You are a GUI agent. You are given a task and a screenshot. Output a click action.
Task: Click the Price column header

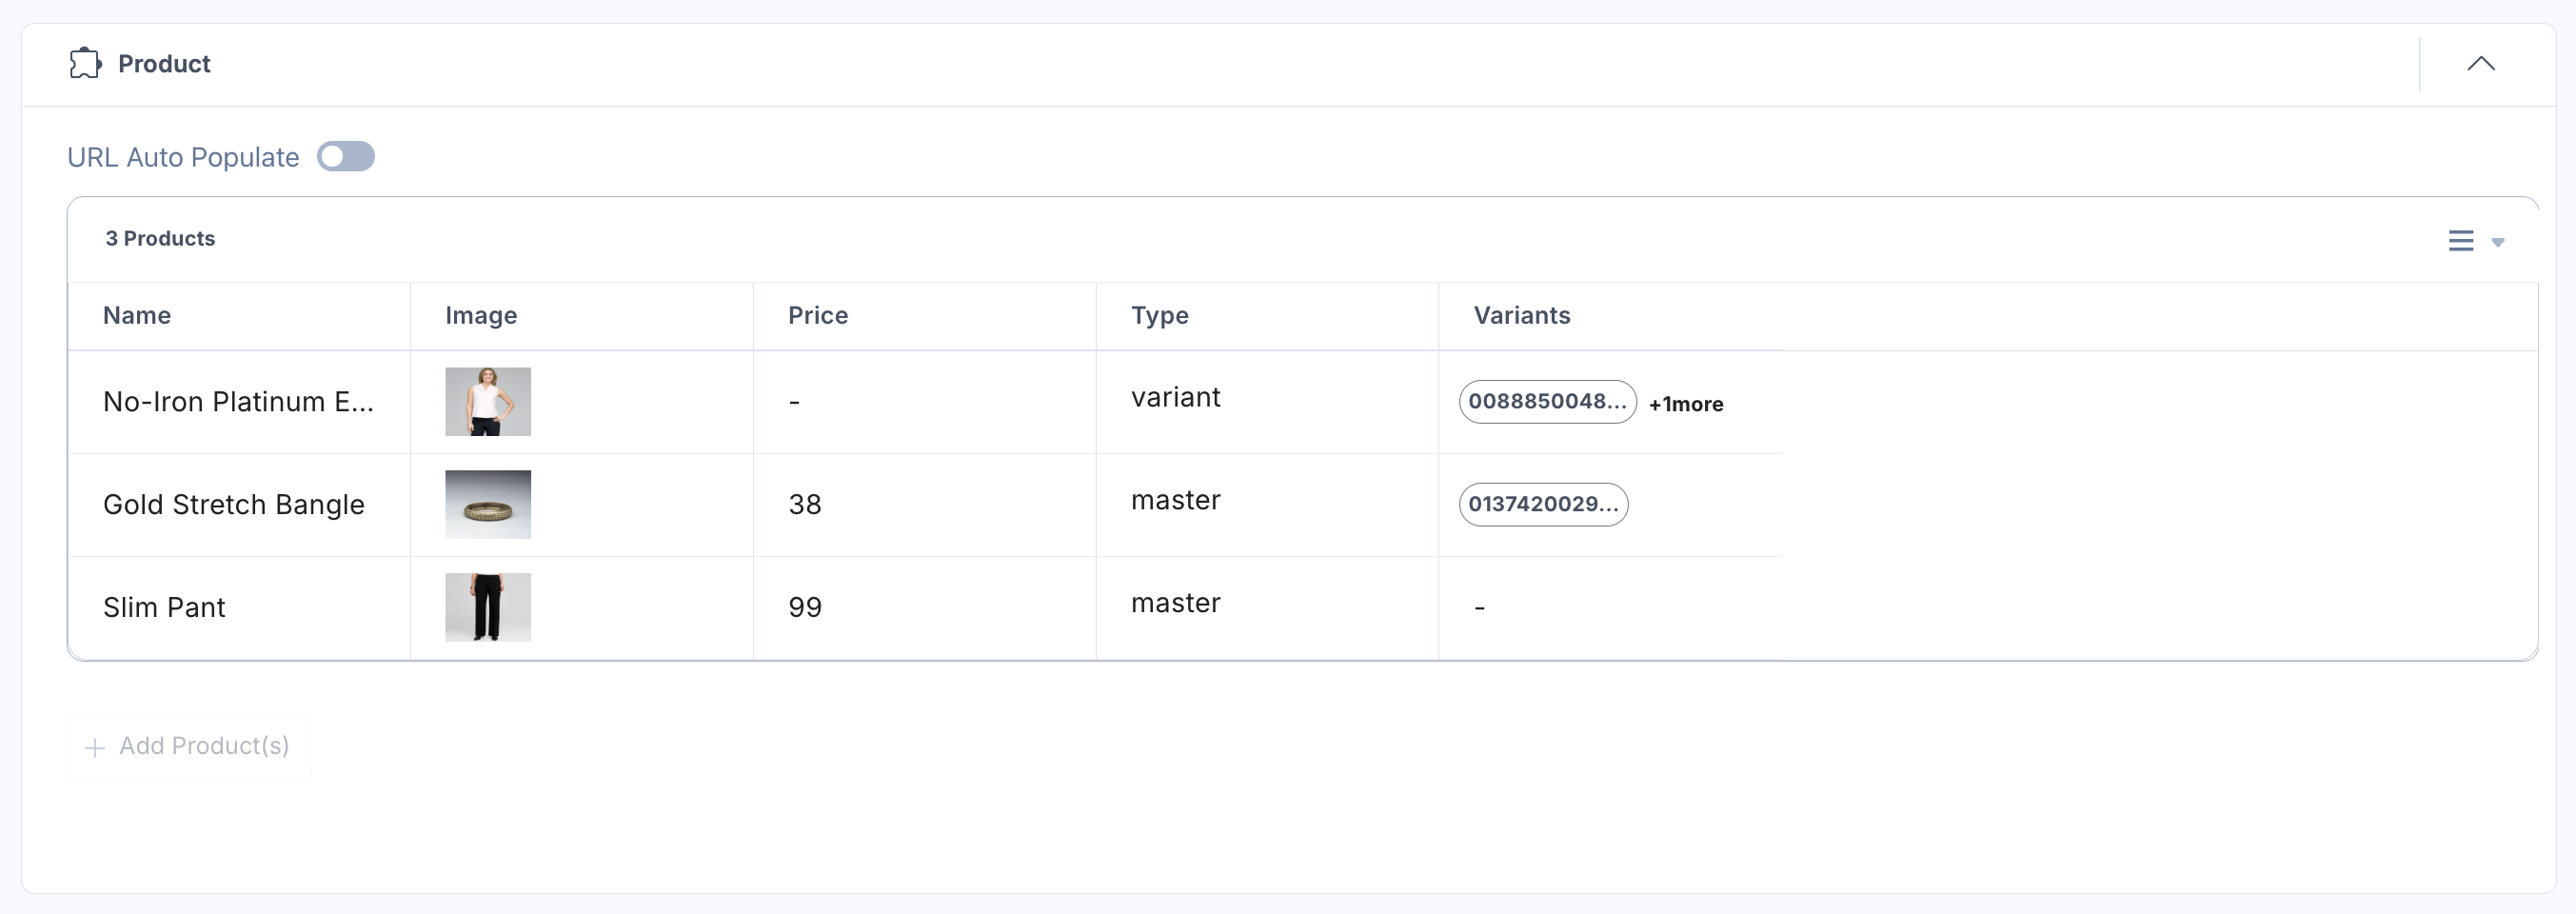818,315
